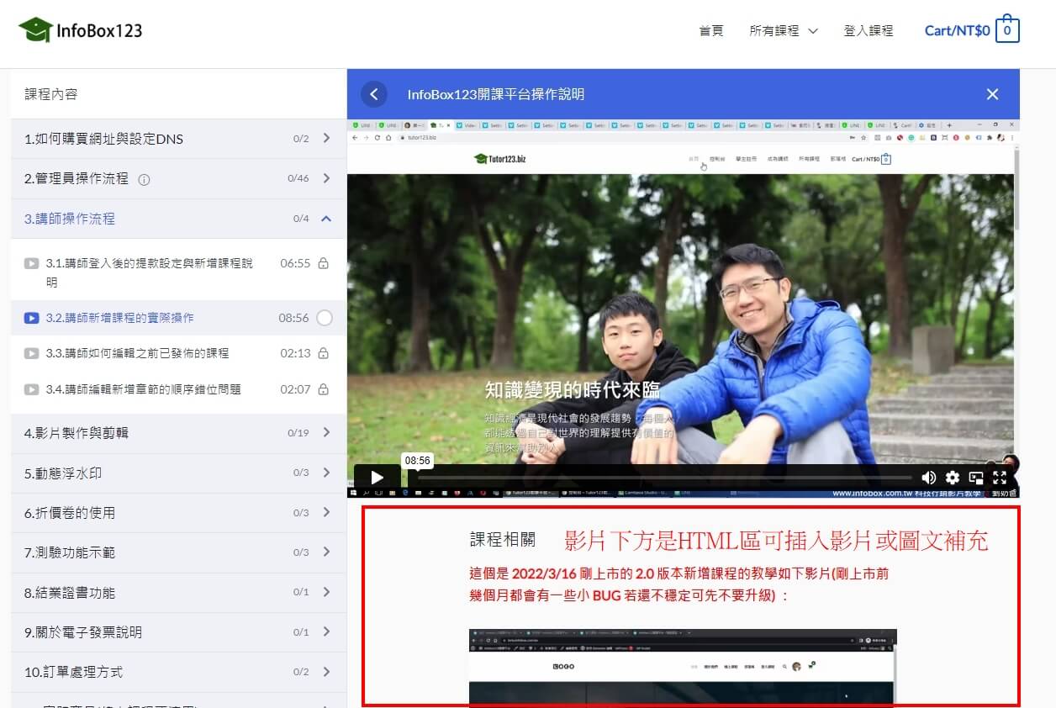Click the 06:55 duration of lesson 3.1
Image resolution: width=1056 pixels, height=708 pixels.
[295, 263]
